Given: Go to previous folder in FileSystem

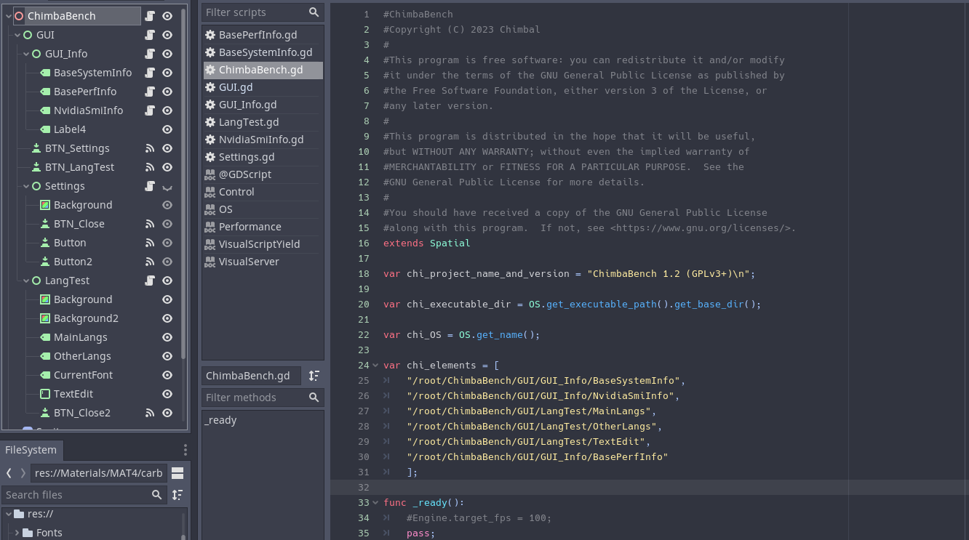Looking at the screenshot, I should (9, 473).
